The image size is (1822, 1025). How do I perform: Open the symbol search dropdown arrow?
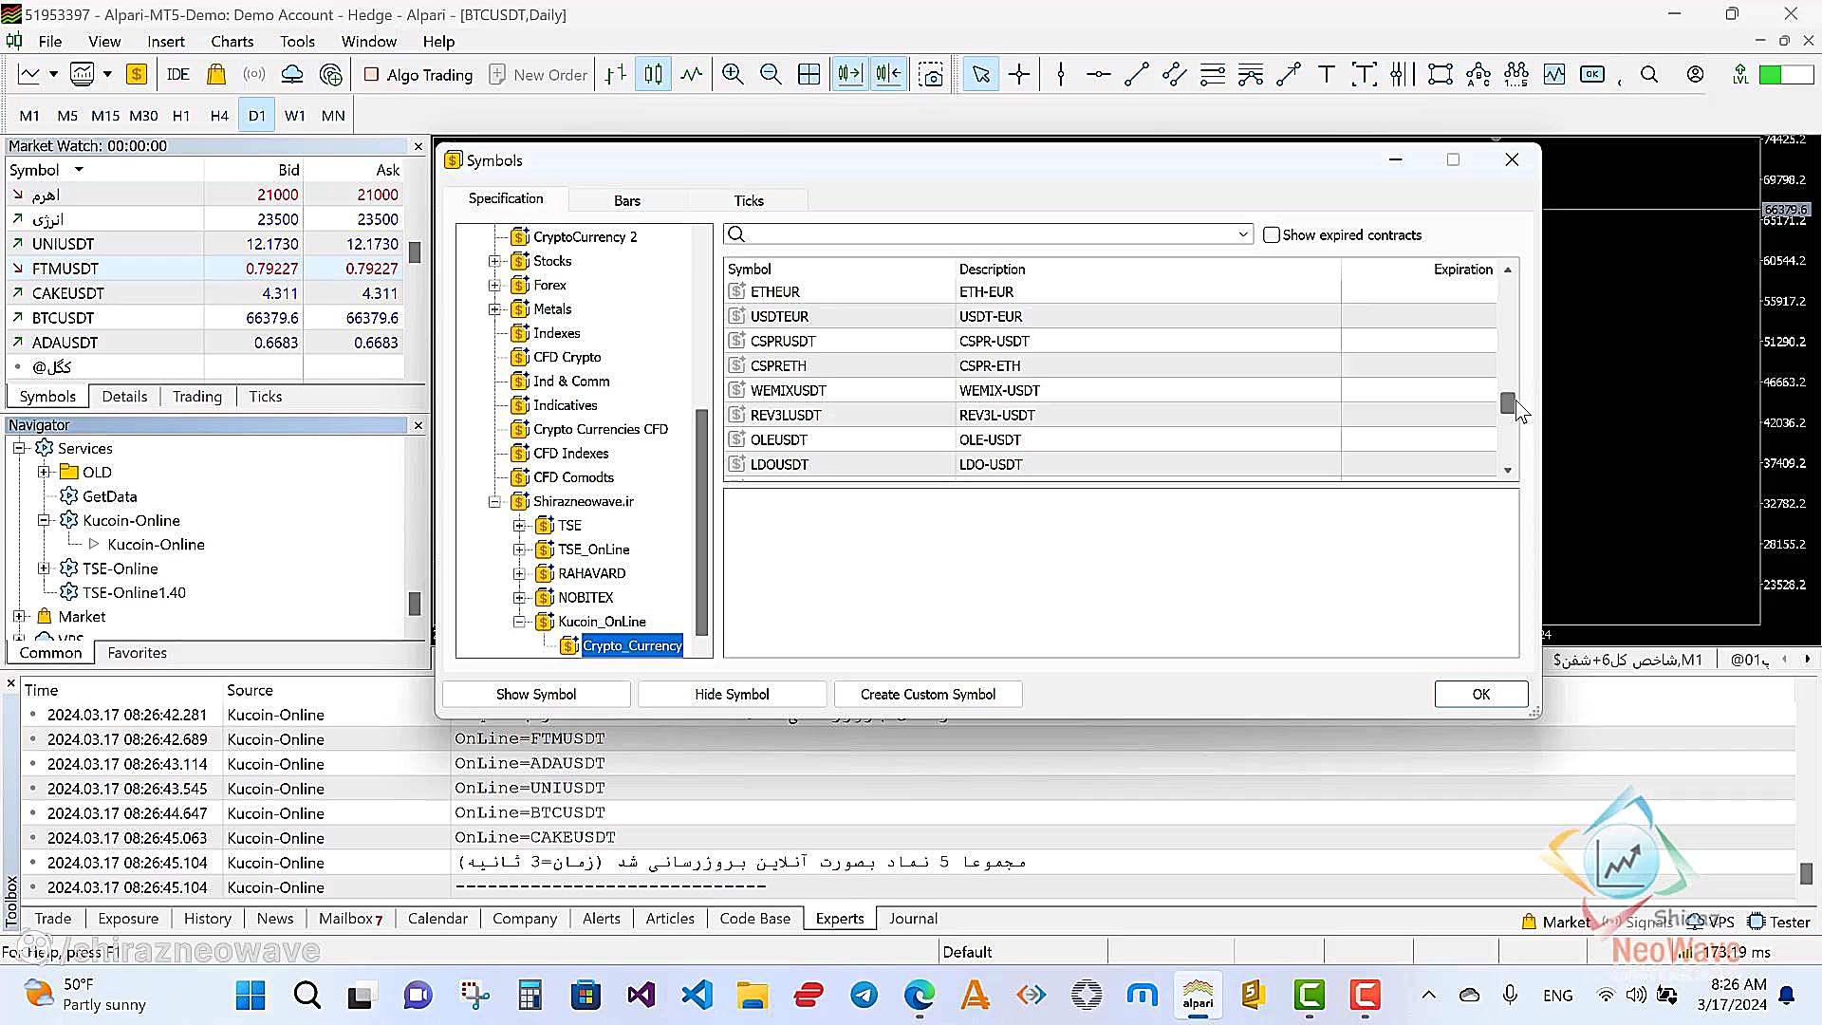pos(1243,234)
